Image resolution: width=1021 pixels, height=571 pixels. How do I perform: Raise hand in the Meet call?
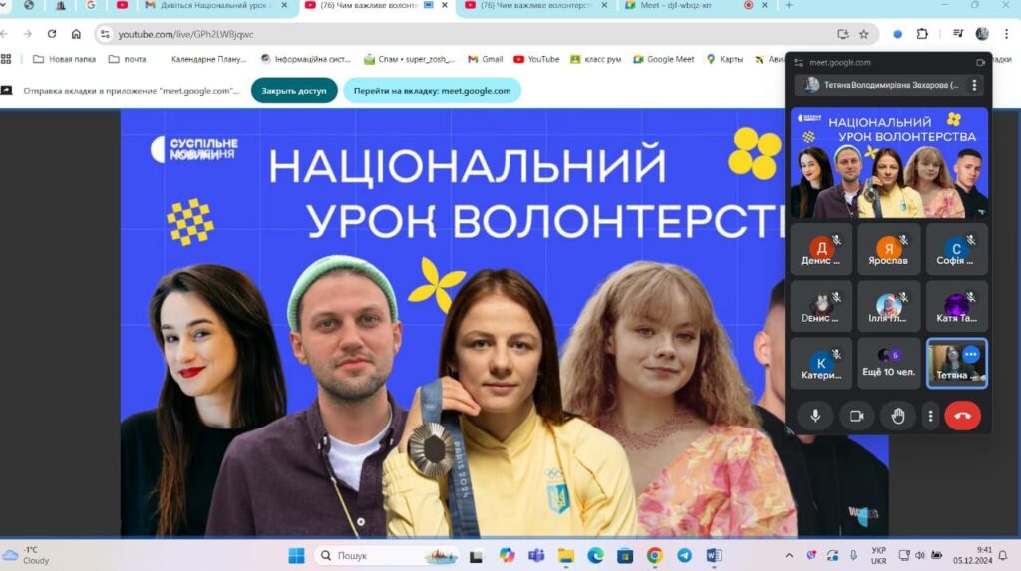coord(897,416)
